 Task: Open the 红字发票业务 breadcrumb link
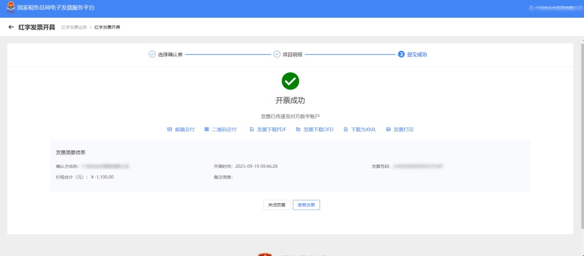74,28
